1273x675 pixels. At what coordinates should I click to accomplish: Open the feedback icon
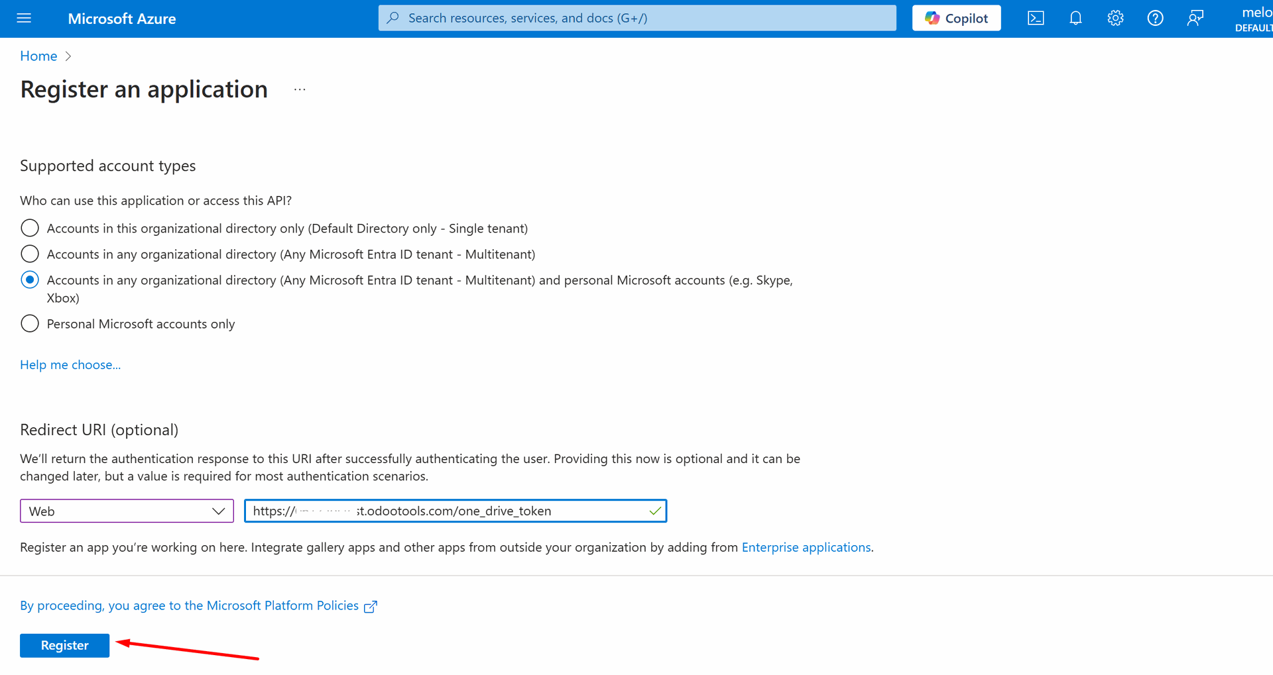1195,18
